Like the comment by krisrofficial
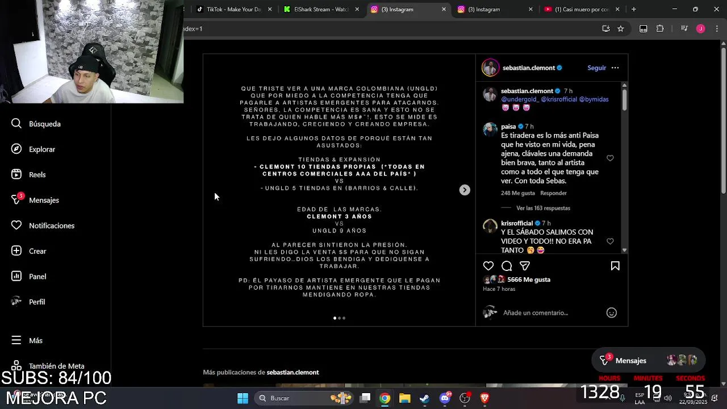Image resolution: width=727 pixels, height=409 pixels. pos(610,241)
